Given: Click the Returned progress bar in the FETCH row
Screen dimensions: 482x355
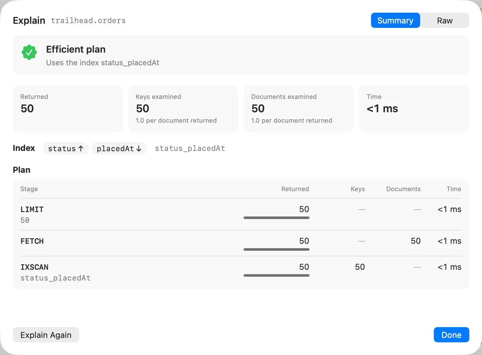Looking at the screenshot, I should 277,249.
